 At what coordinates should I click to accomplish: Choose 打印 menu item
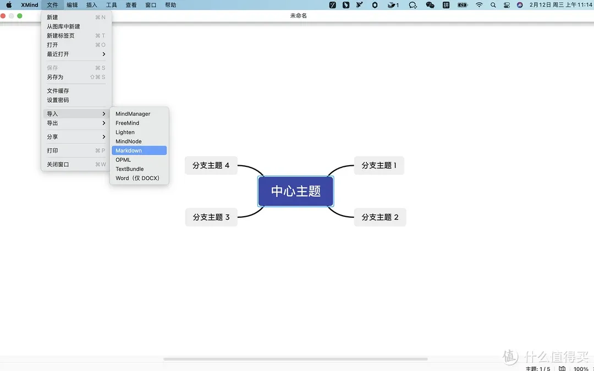point(76,150)
